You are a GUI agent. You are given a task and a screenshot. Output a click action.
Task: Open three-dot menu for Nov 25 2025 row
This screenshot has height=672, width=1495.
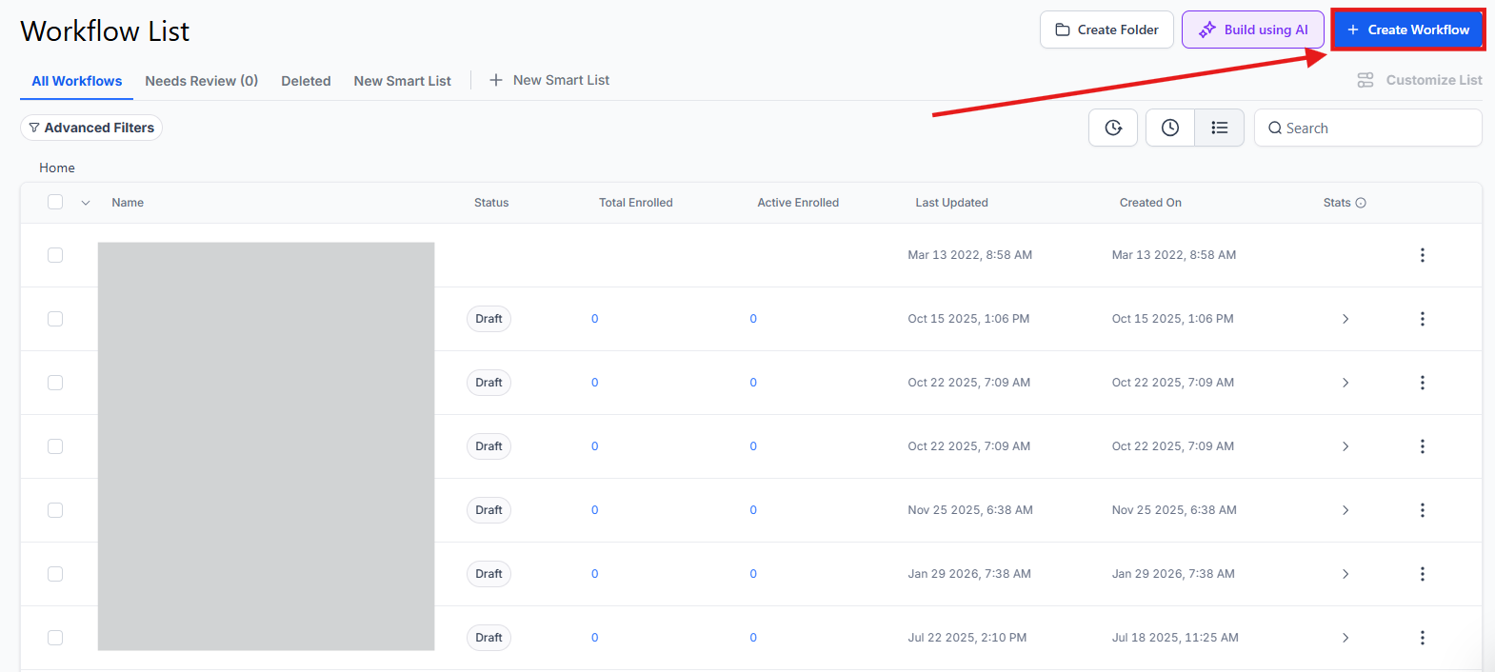(x=1422, y=510)
